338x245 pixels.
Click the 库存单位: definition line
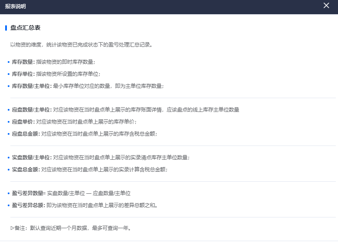pyautogui.click(x=56, y=74)
